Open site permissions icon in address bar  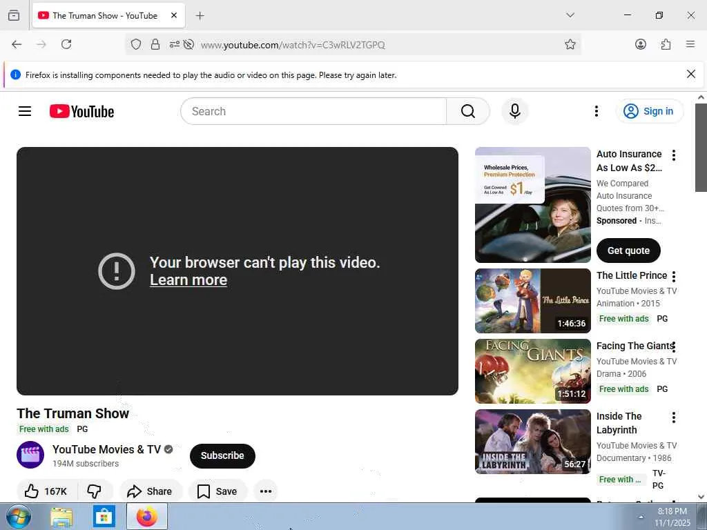(174, 44)
